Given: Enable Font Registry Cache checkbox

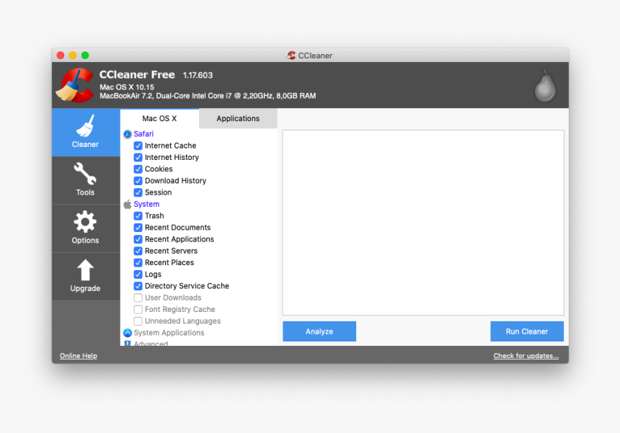Looking at the screenshot, I should pyautogui.click(x=138, y=309).
